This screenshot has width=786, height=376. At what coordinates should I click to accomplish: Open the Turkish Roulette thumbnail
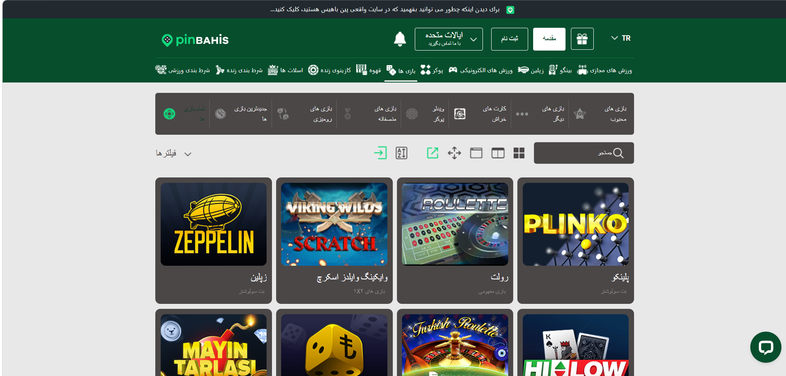coord(455,345)
